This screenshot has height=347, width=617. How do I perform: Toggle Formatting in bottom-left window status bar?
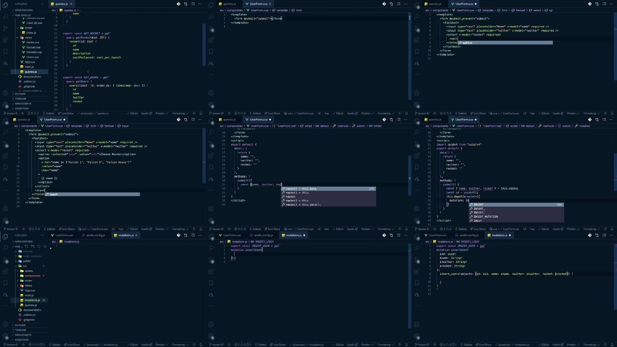180,345
